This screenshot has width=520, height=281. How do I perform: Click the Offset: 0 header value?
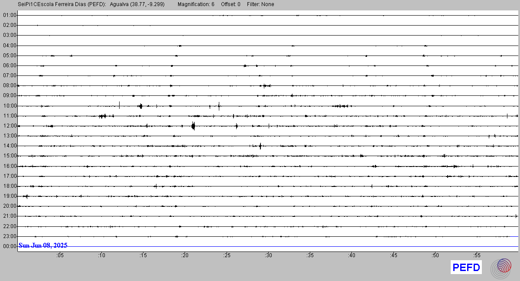pos(231,4)
